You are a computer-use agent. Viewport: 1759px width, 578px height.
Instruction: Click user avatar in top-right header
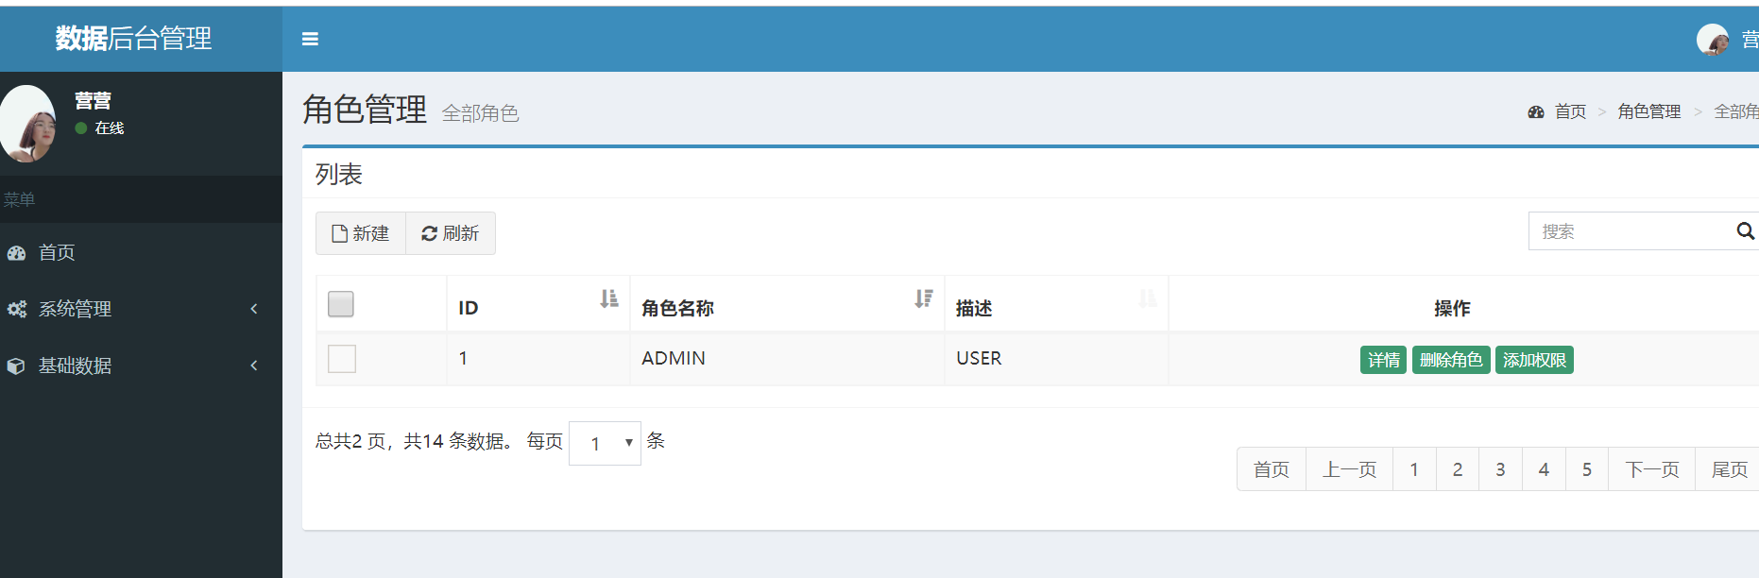click(1713, 40)
